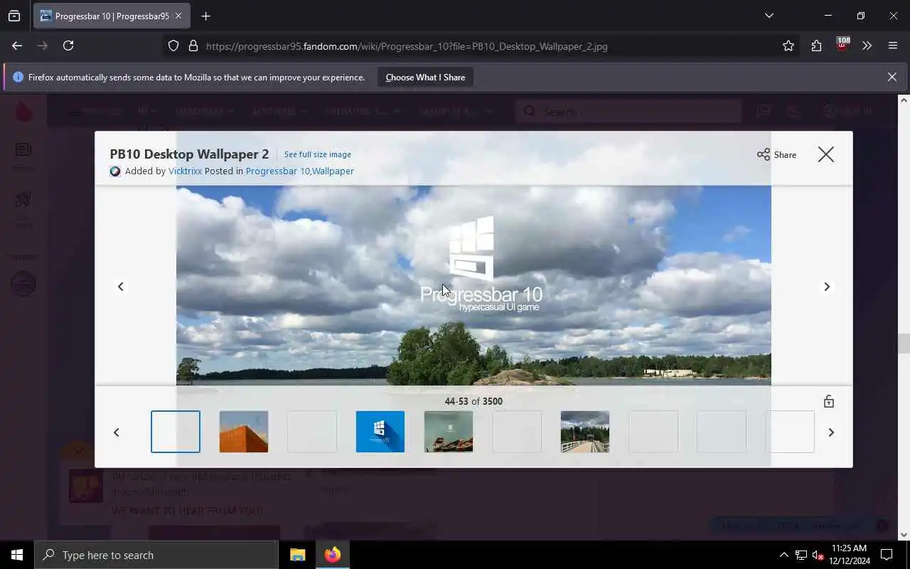The height and width of the screenshot is (569, 910).
Task: Show hidden system tray icons
Action: pos(784,555)
